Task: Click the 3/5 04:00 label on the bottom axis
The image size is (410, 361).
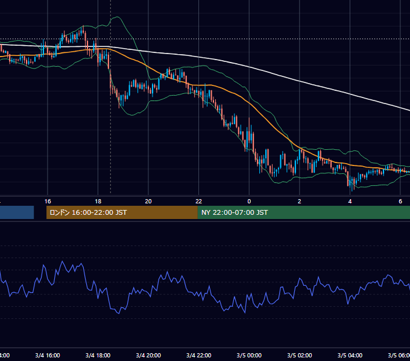Action: [350, 355]
